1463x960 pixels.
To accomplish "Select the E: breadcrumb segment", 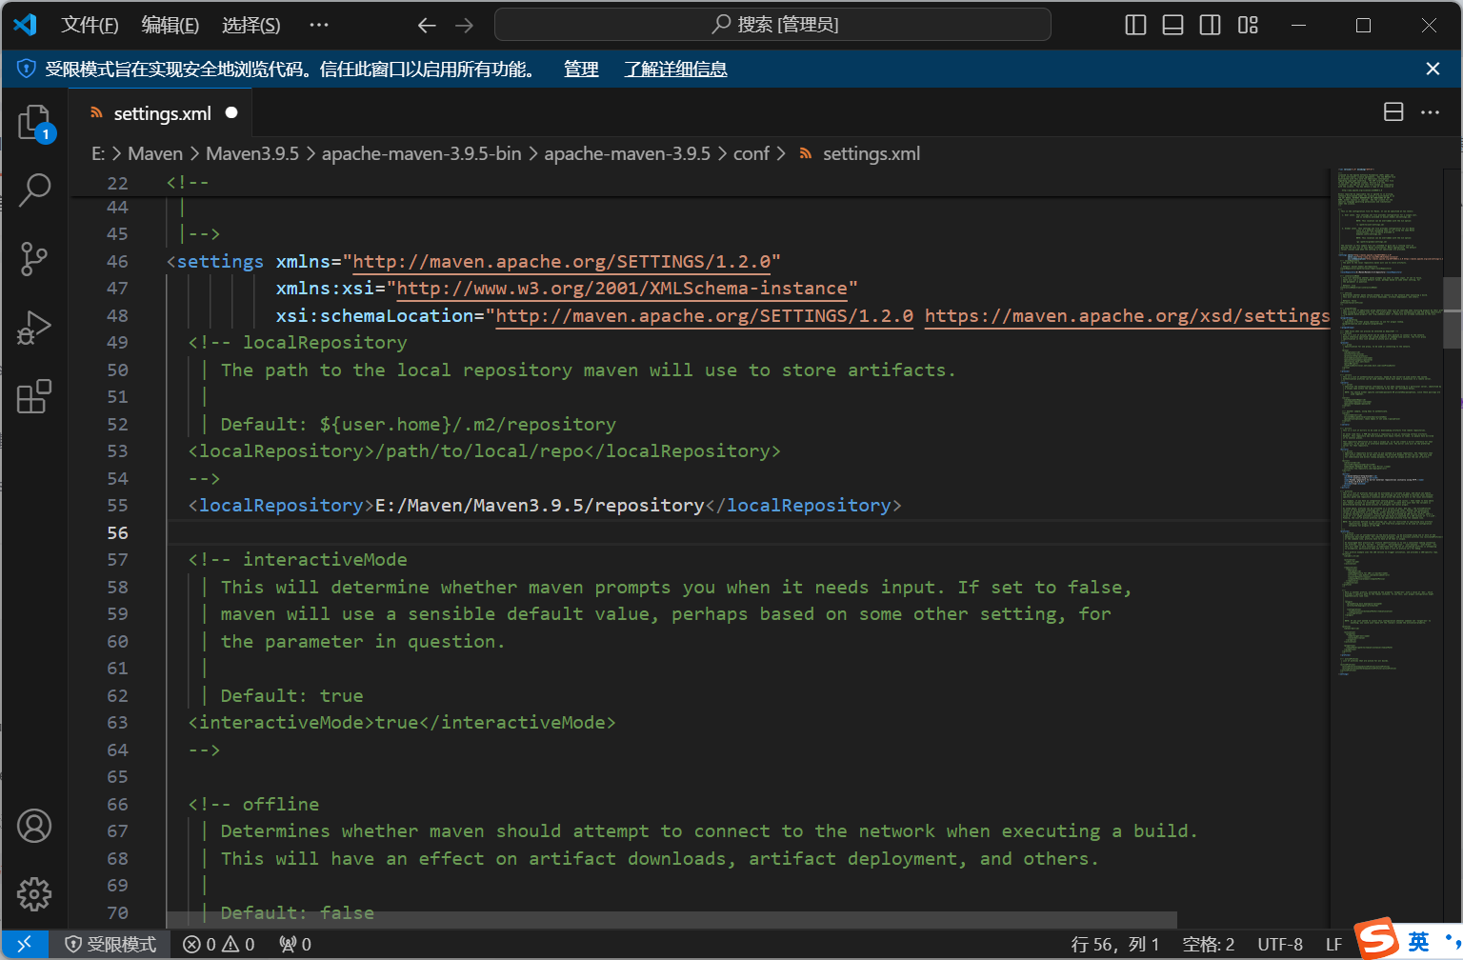I will (x=98, y=153).
